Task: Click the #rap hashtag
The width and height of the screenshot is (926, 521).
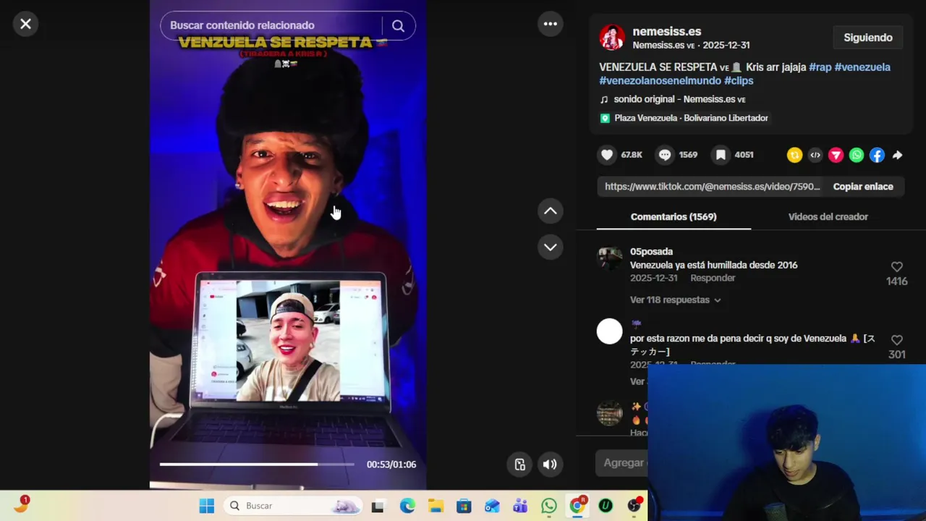Action: (x=820, y=67)
